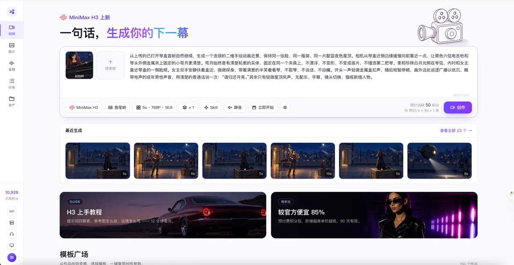Click the 10,928 可用积分 credits balance
Screen dimensions: 514x265
[12, 195]
